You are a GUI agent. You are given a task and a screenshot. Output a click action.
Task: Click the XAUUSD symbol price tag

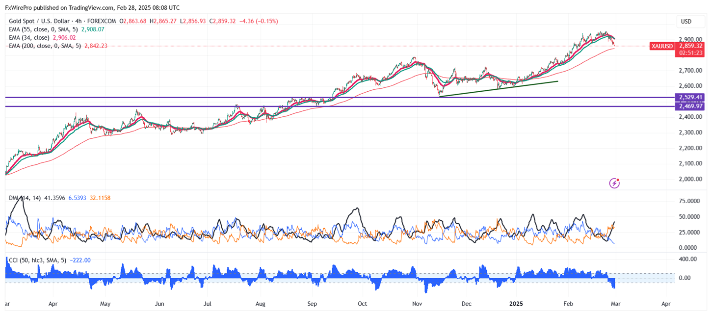point(662,46)
